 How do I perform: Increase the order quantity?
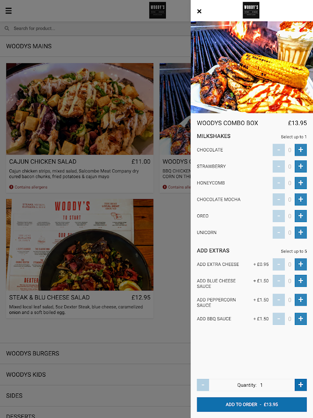pyautogui.click(x=300, y=385)
